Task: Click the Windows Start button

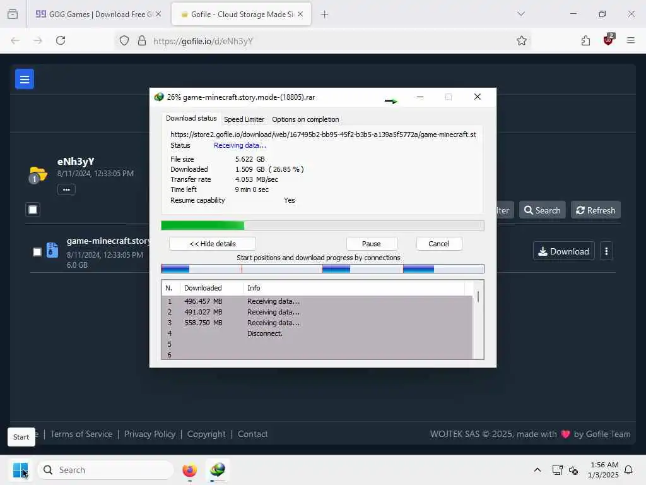Action: tap(20, 470)
